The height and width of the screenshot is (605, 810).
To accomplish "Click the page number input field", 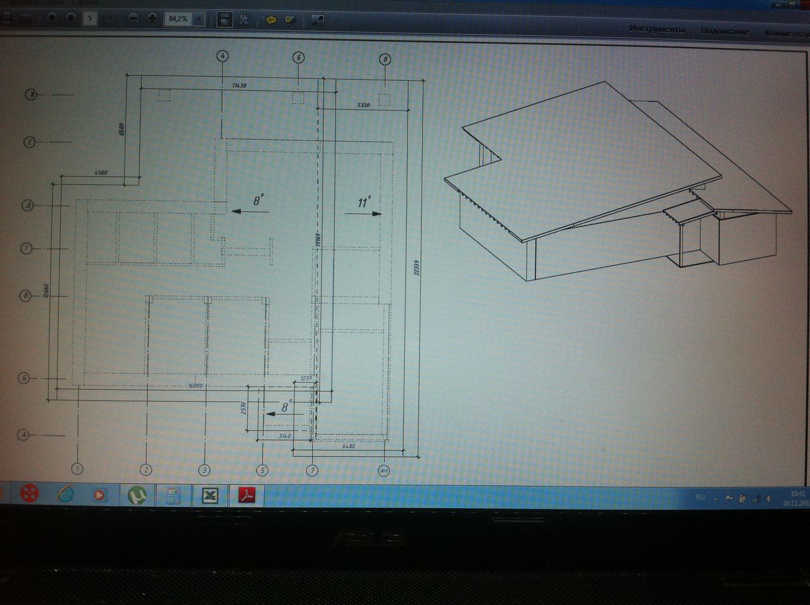I will pyautogui.click(x=90, y=18).
